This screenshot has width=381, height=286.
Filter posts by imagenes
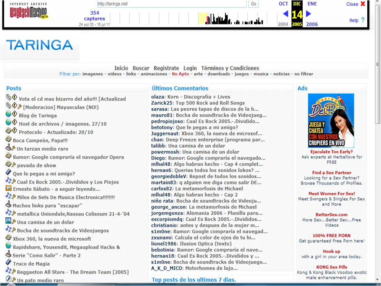tap(92, 74)
